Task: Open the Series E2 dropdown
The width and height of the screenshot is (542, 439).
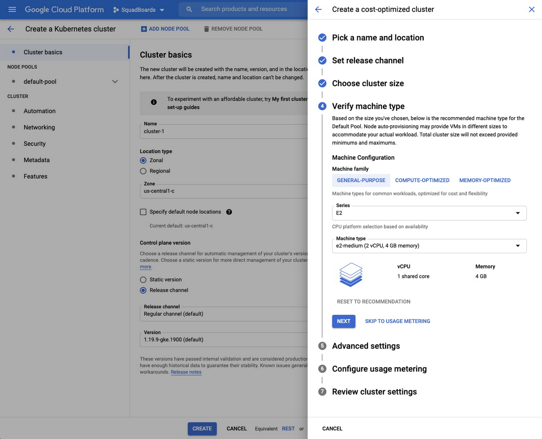Action: click(429, 213)
